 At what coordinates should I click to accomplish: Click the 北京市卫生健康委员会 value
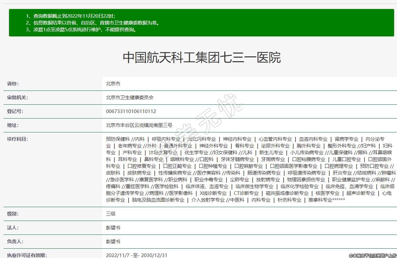[x=130, y=98]
